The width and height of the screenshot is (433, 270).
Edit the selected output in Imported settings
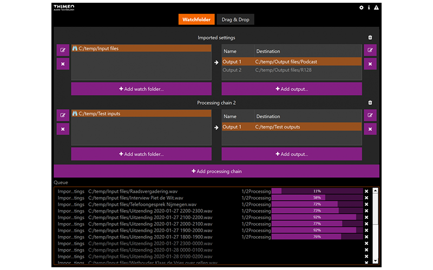tap(370, 50)
